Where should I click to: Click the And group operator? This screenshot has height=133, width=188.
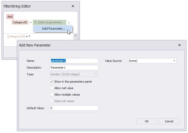tap(10, 17)
